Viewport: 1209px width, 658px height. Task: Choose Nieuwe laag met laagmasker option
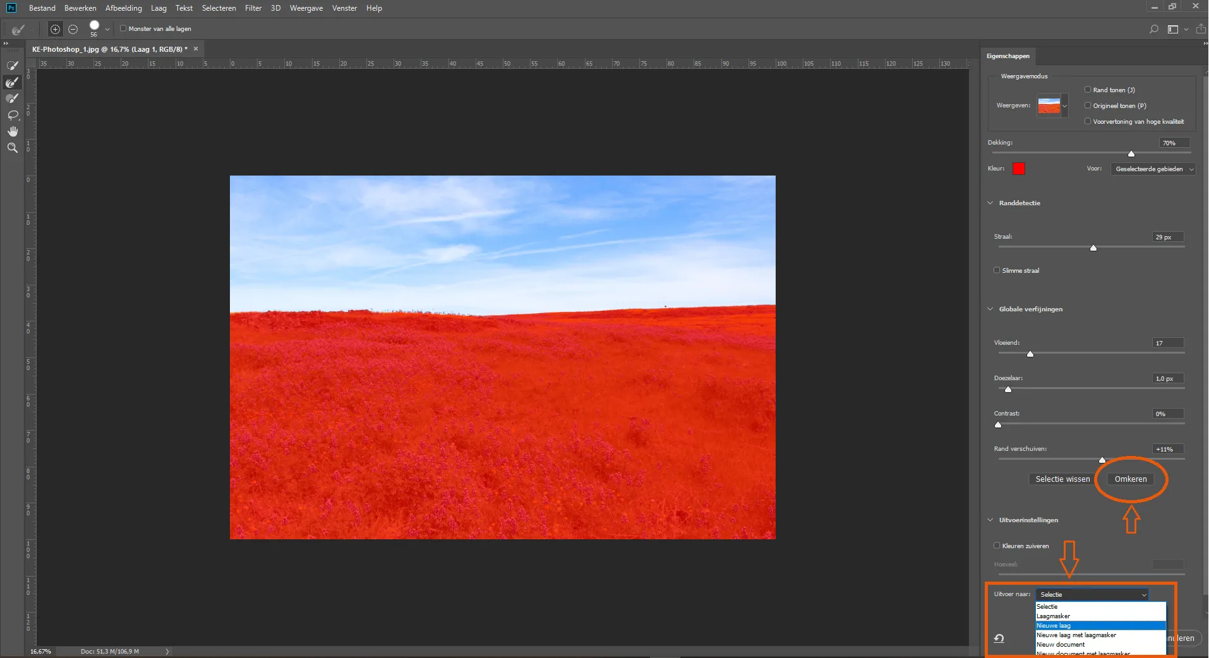tap(1100, 635)
